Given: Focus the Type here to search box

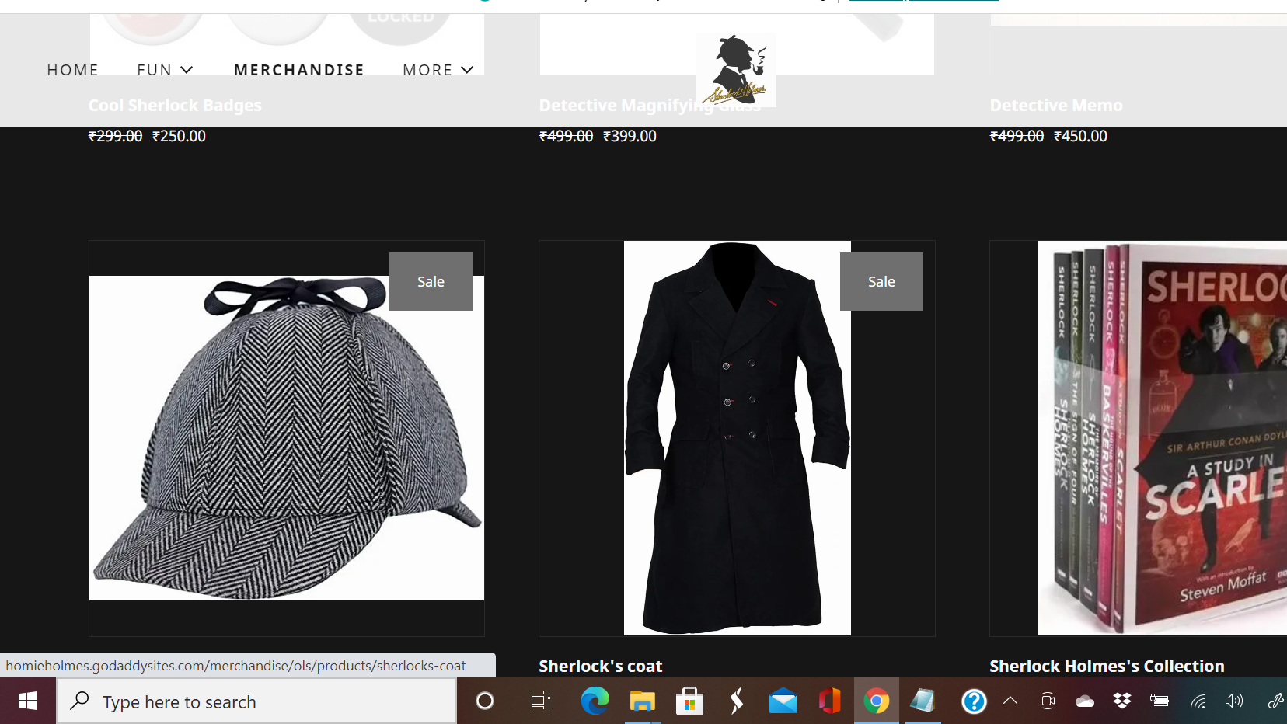Looking at the screenshot, I should click(256, 701).
